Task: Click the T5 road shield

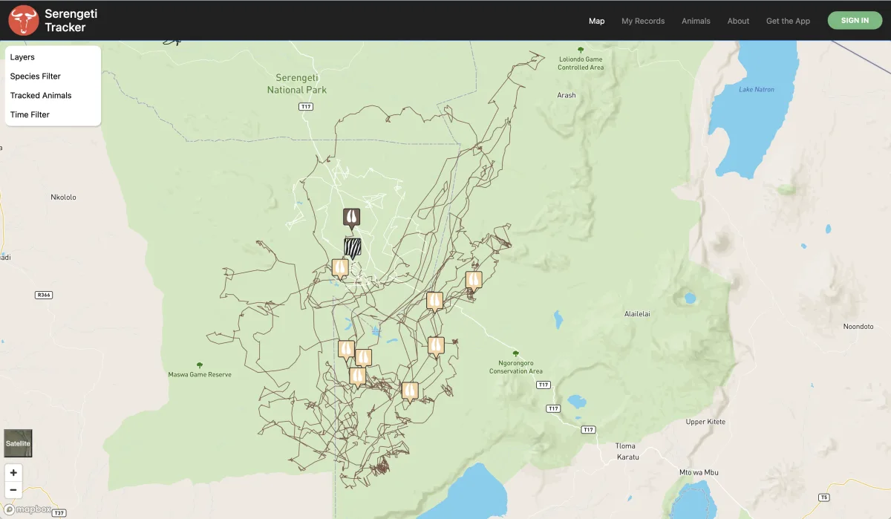Action: (823, 497)
